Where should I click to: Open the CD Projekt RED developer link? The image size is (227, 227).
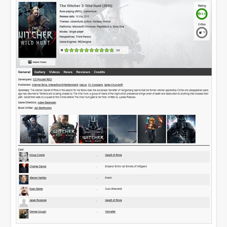42,79
